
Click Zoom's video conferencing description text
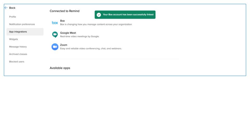[91, 48]
